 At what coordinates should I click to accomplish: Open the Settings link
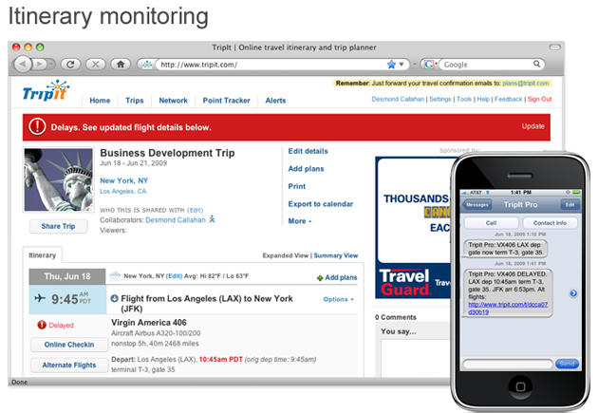[440, 99]
